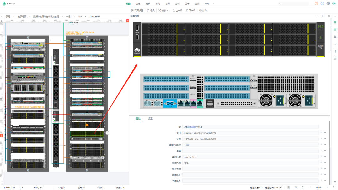338x190 pixels.
Task: Click third right sidebar tools icon
Action: pyautogui.click(x=335, y=37)
